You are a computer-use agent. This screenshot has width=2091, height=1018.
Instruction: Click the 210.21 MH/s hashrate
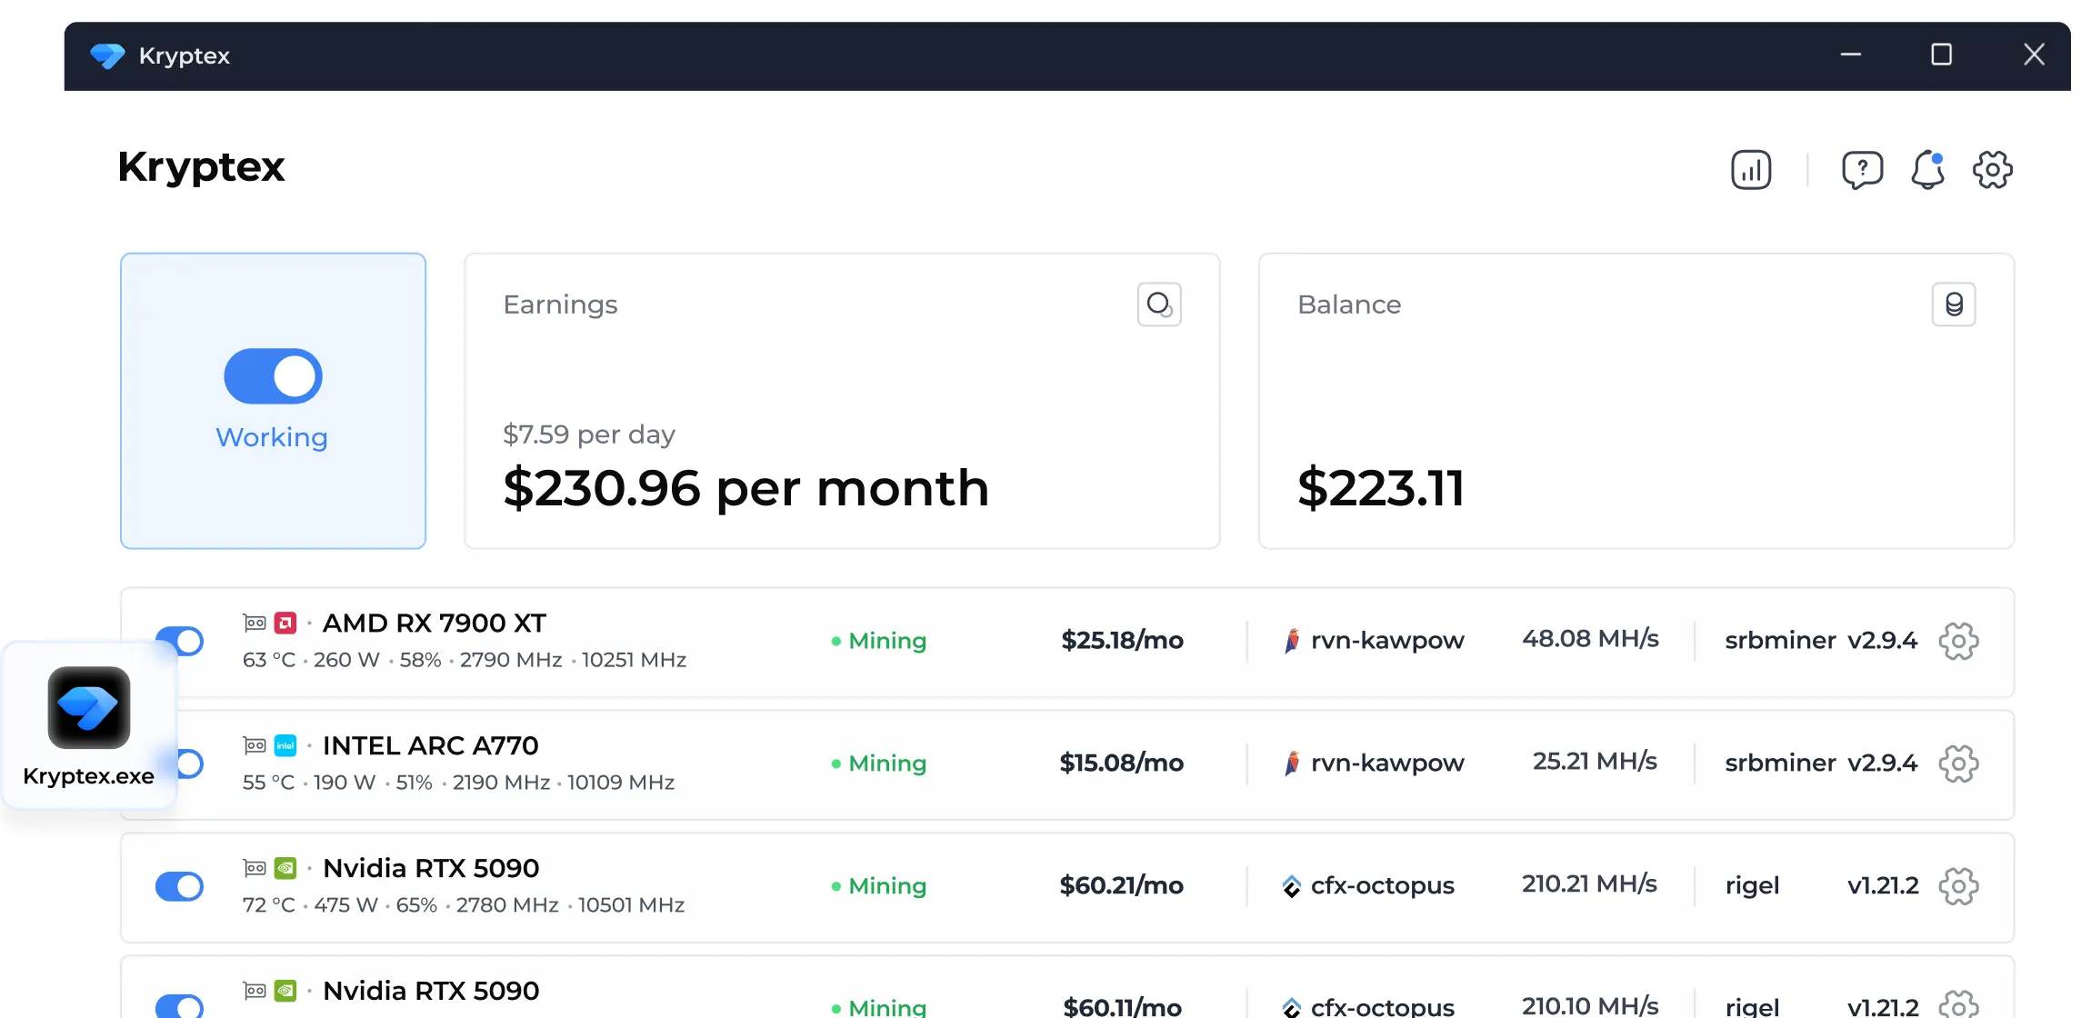pos(1589,884)
